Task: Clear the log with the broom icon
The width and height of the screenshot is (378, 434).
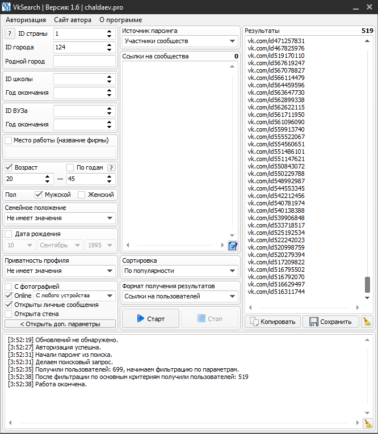Action: click(368, 423)
